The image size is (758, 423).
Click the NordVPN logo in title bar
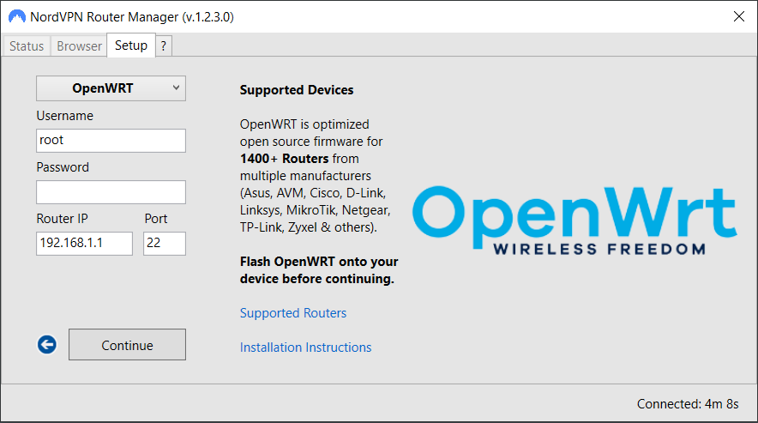(17, 17)
